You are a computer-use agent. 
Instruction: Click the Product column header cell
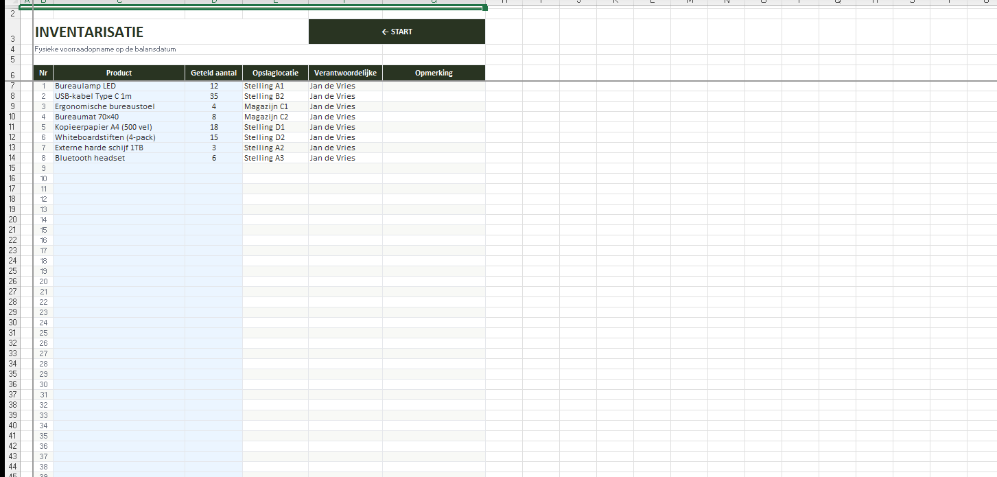[119, 73]
